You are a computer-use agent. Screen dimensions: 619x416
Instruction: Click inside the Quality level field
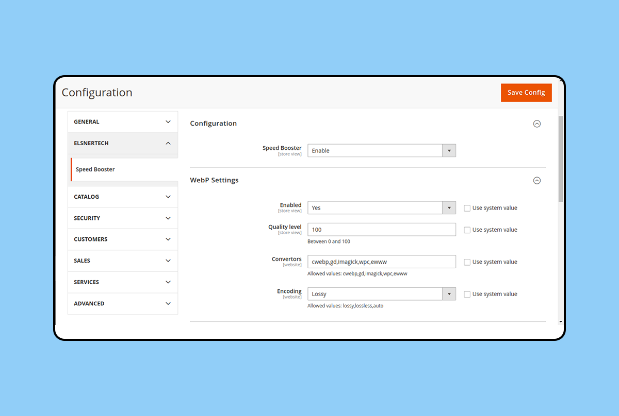point(381,230)
